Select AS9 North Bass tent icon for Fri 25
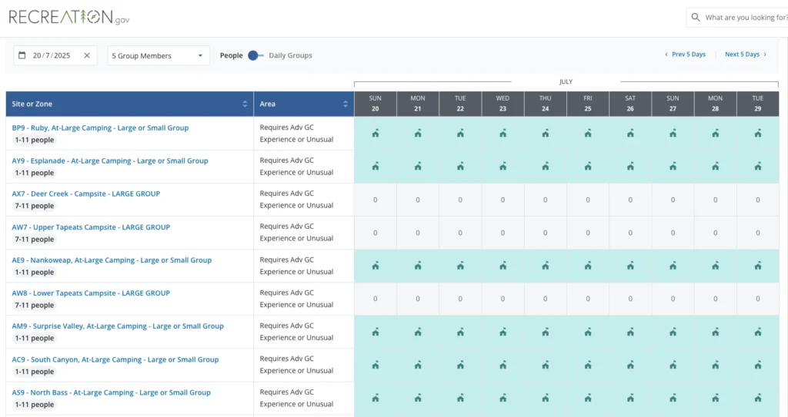 [588, 399]
